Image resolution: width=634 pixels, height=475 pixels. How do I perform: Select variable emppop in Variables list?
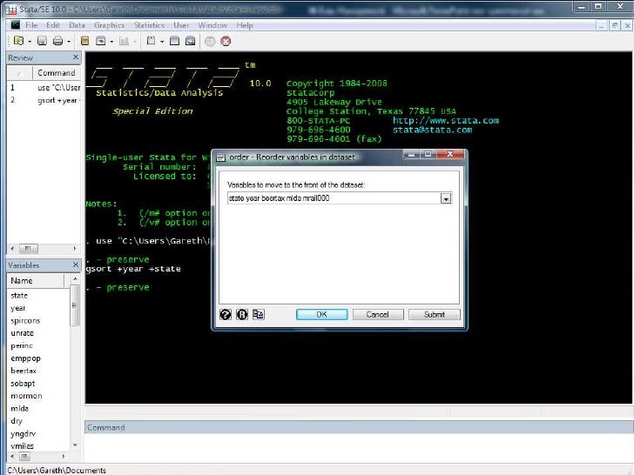[25, 358]
